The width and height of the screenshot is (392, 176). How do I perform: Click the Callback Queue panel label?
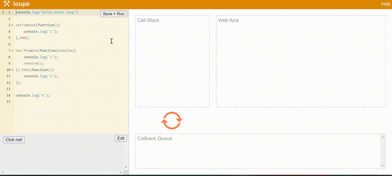tap(155, 138)
